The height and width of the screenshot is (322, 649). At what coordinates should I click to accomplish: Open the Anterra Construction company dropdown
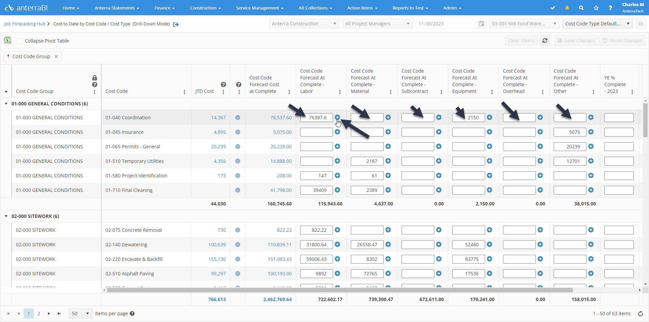click(x=304, y=24)
